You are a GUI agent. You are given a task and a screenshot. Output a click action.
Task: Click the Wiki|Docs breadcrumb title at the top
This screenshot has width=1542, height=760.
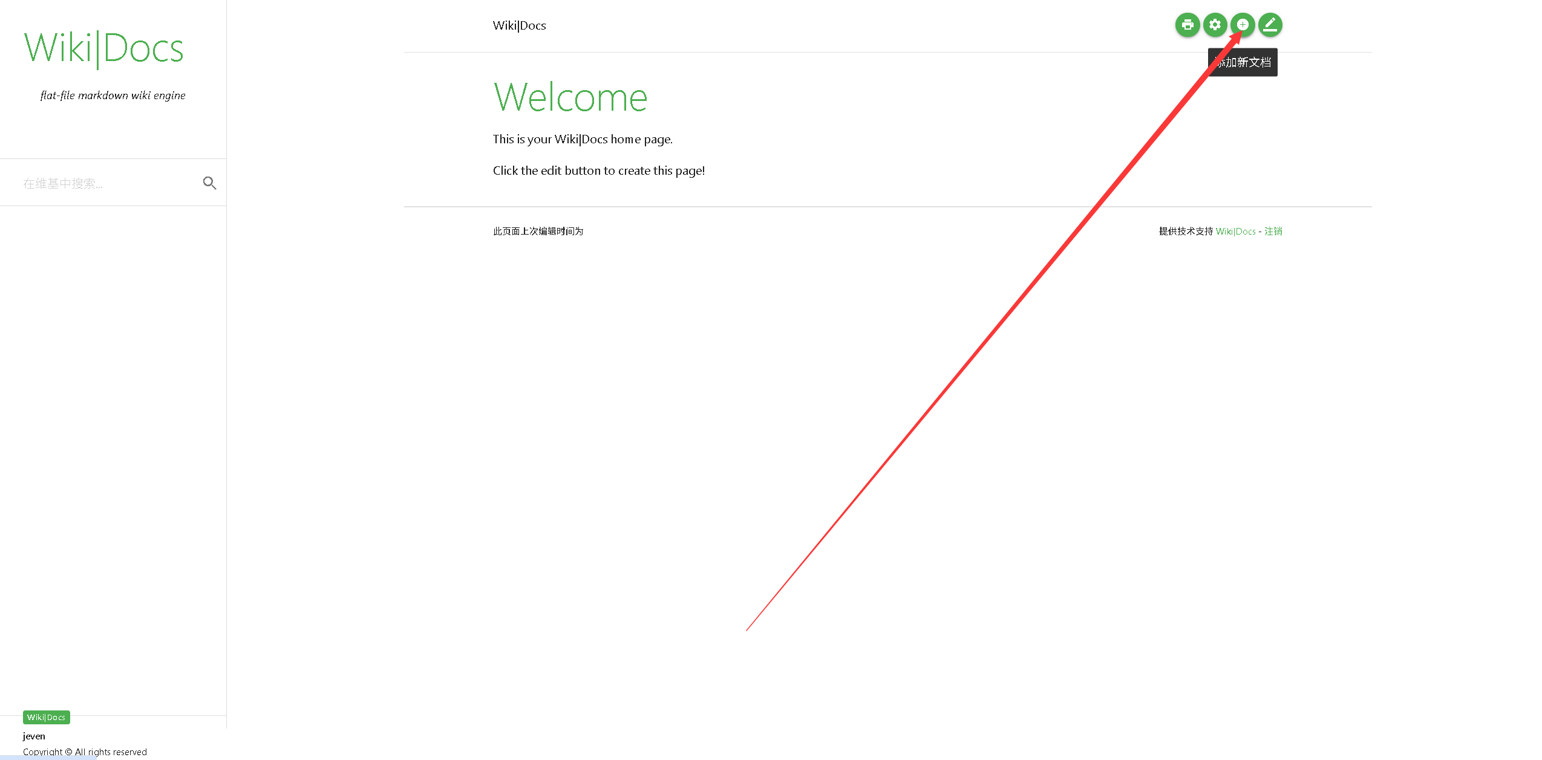coord(519,25)
